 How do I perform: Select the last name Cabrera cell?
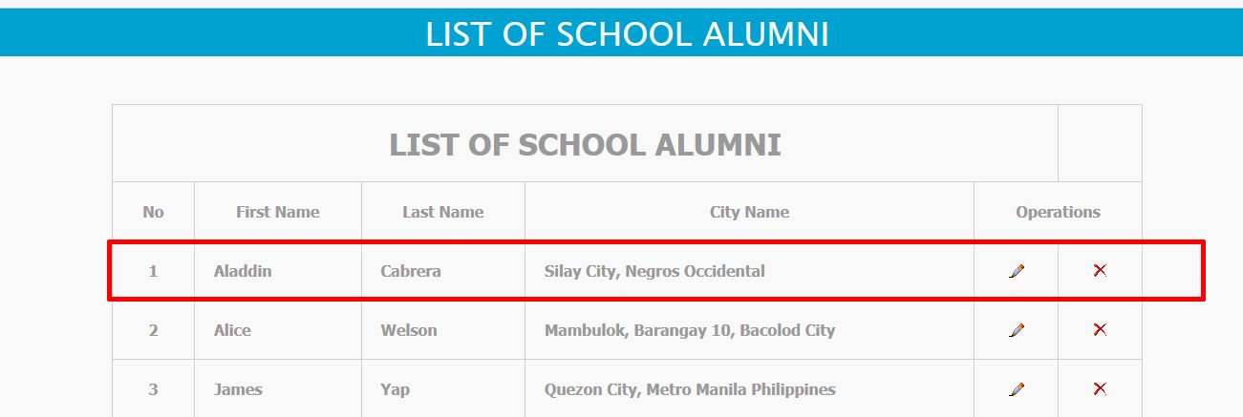tap(411, 271)
